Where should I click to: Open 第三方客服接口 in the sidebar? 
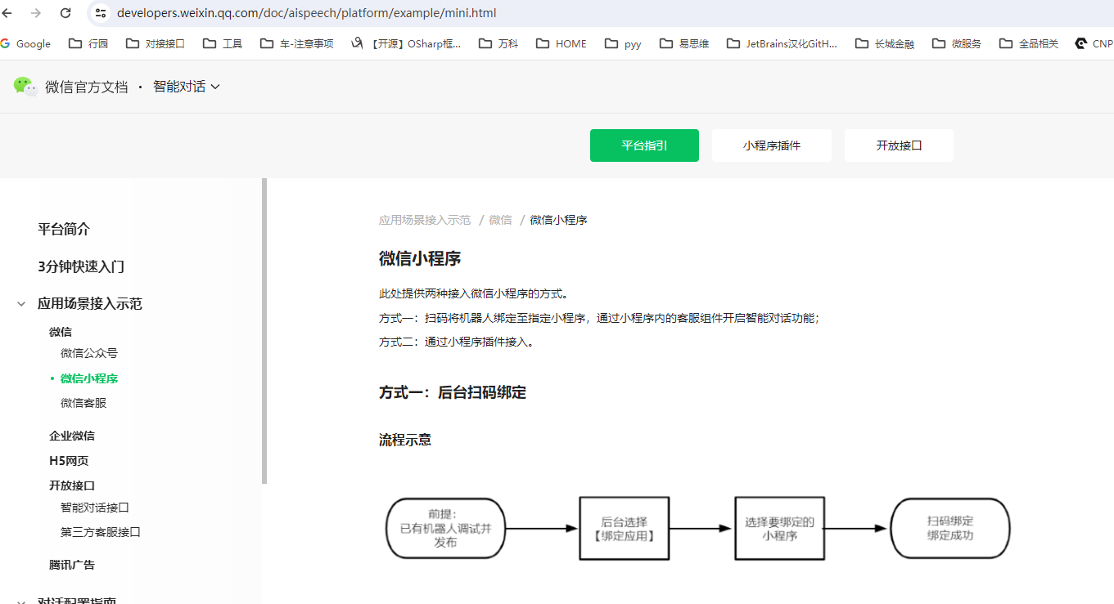pos(101,532)
